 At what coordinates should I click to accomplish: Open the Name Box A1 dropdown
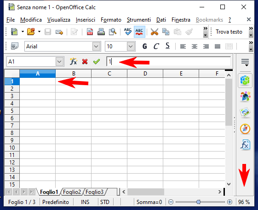tap(59, 62)
